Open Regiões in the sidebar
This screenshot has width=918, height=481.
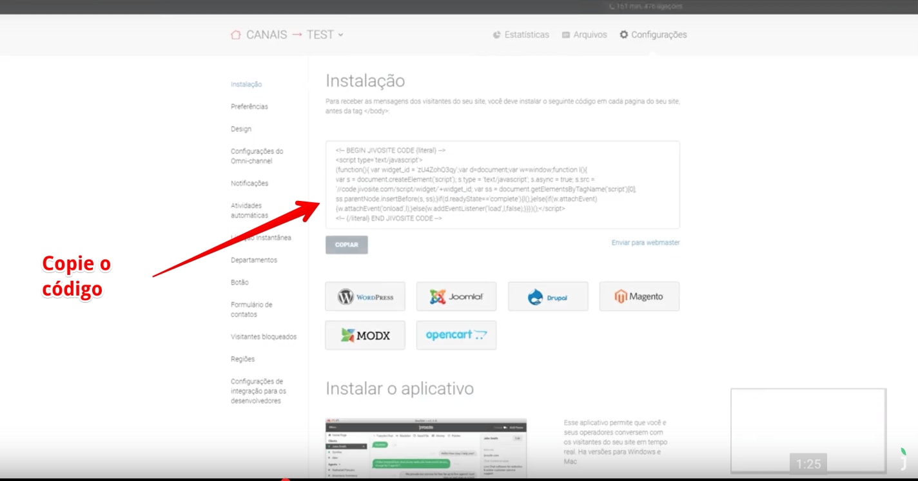[243, 359]
